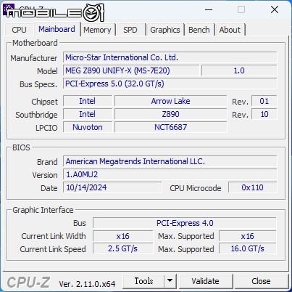The width and height of the screenshot is (292, 292).
Task: Click BIOS brand American Megatrends field
Action: pyautogui.click(x=170, y=161)
